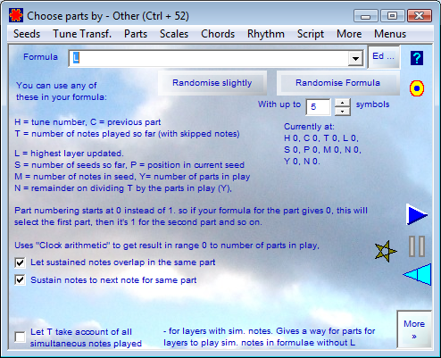Open the Tune Transf. menu
Image resolution: width=441 pixels, height=358 pixels.
tap(82, 34)
